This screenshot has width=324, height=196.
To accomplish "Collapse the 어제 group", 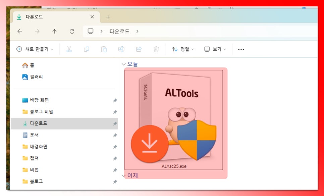I will [x=124, y=176].
